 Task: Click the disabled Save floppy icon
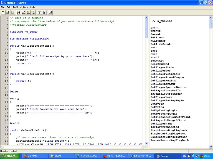click(12, 13)
